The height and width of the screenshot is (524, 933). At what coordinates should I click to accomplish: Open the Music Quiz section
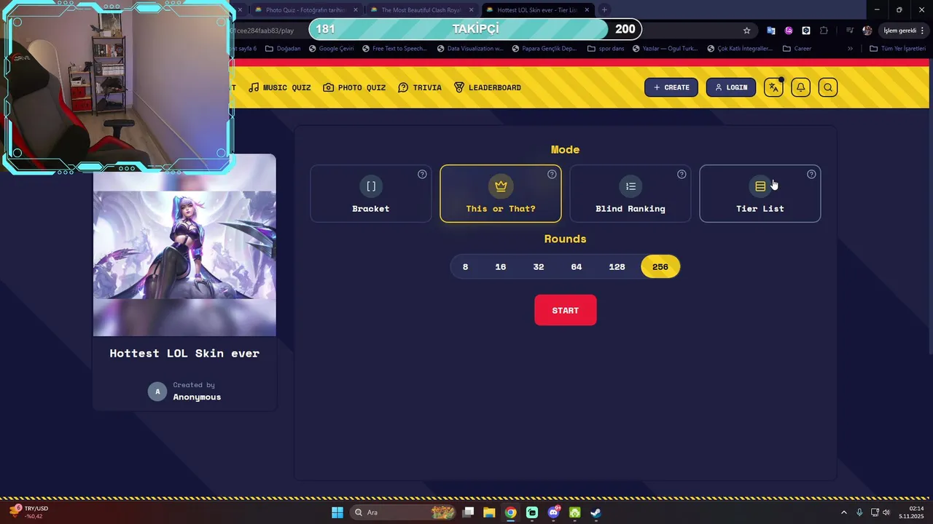pyautogui.click(x=280, y=87)
